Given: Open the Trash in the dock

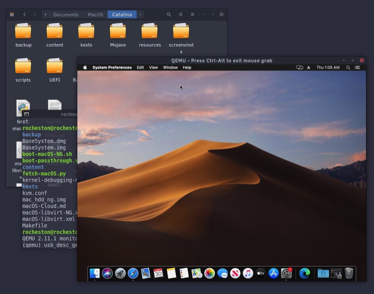Looking at the screenshot, I should (349, 273).
